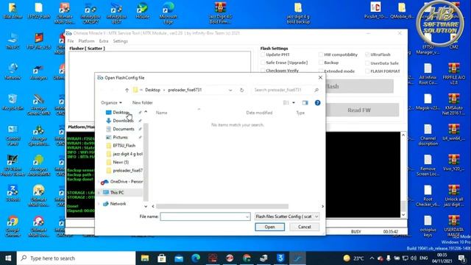Open Windows Start menu
The height and width of the screenshot is (265, 471).
point(8,258)
